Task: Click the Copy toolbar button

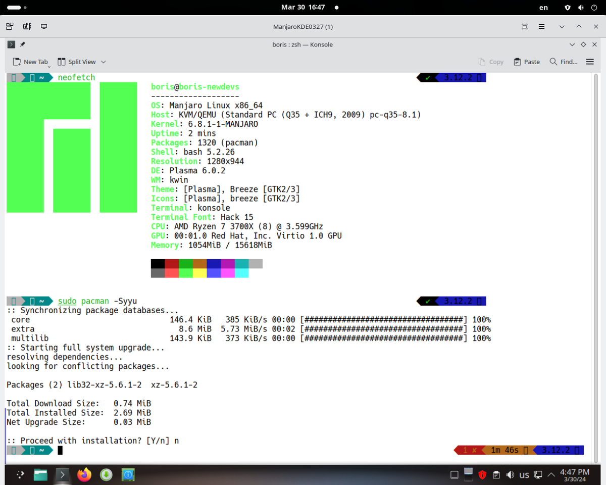Action: (x=491, y=62)
